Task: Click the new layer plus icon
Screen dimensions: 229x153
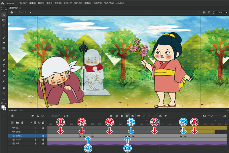Action: (12, 123)
